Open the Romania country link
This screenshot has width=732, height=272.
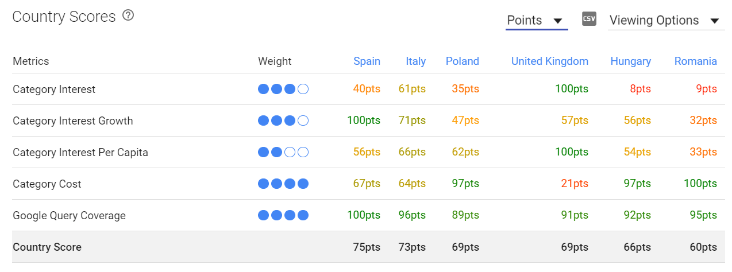(x=696, y=61)
